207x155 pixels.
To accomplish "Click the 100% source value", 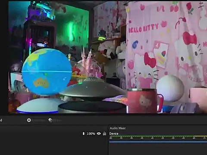I will [91, 134].
